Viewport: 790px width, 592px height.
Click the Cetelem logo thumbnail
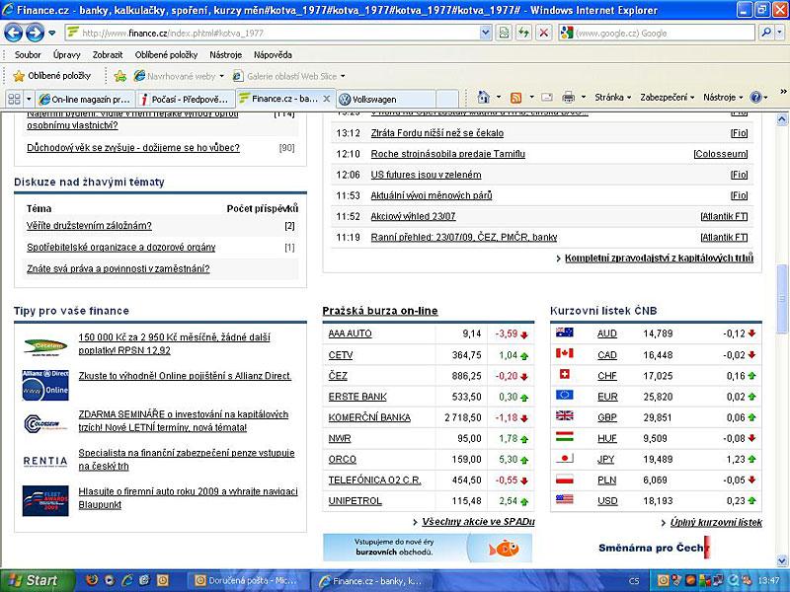tap(45, 346)
